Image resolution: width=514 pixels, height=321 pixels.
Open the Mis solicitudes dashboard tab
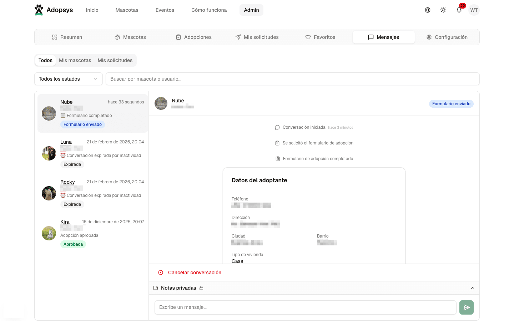pos(257,37)
